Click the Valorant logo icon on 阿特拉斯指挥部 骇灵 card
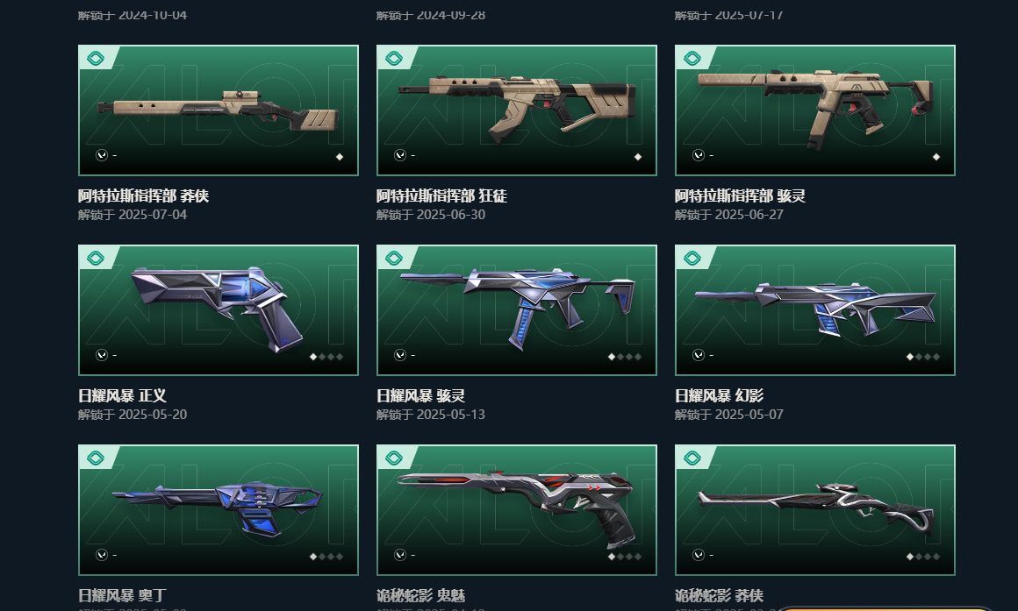1018x611 pixels. tap(699, 155)
